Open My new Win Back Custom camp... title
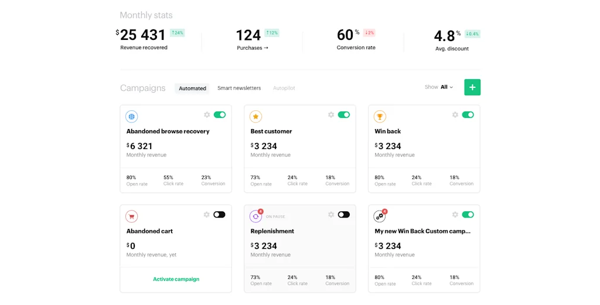 coord(422,231)
